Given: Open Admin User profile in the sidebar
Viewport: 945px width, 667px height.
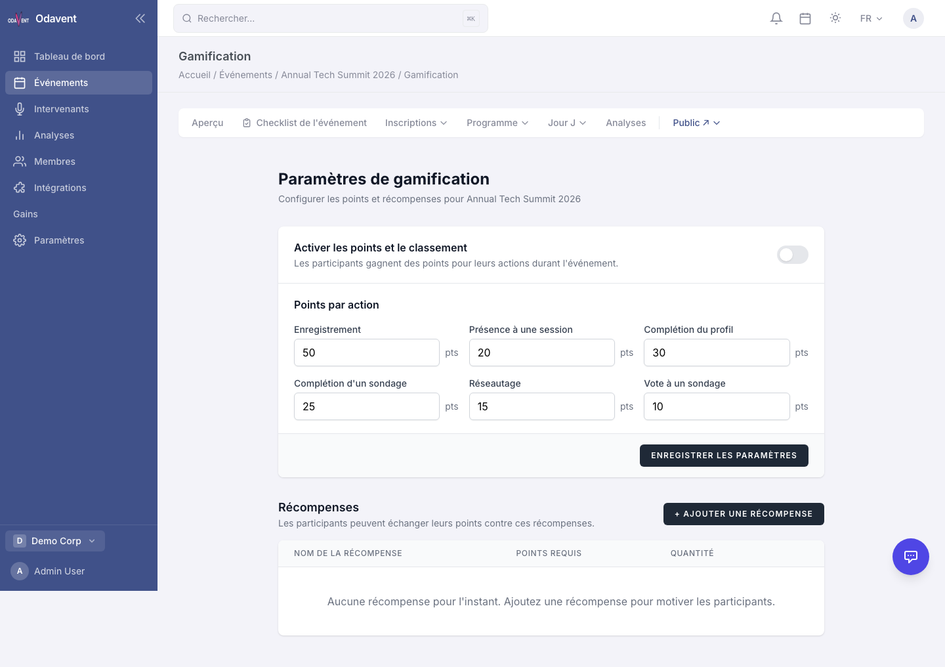Looking at the screenshot, I should click(x=79, y=571).
